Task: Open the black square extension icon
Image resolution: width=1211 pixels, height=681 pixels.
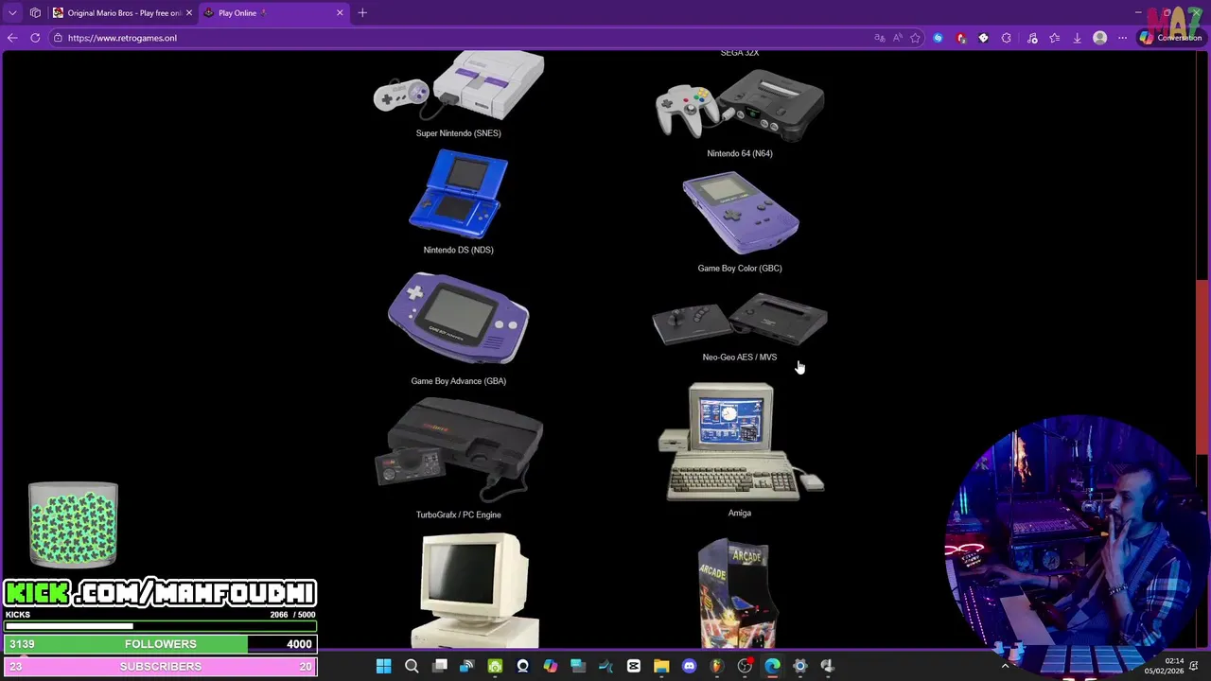Action: pos(983,38)
